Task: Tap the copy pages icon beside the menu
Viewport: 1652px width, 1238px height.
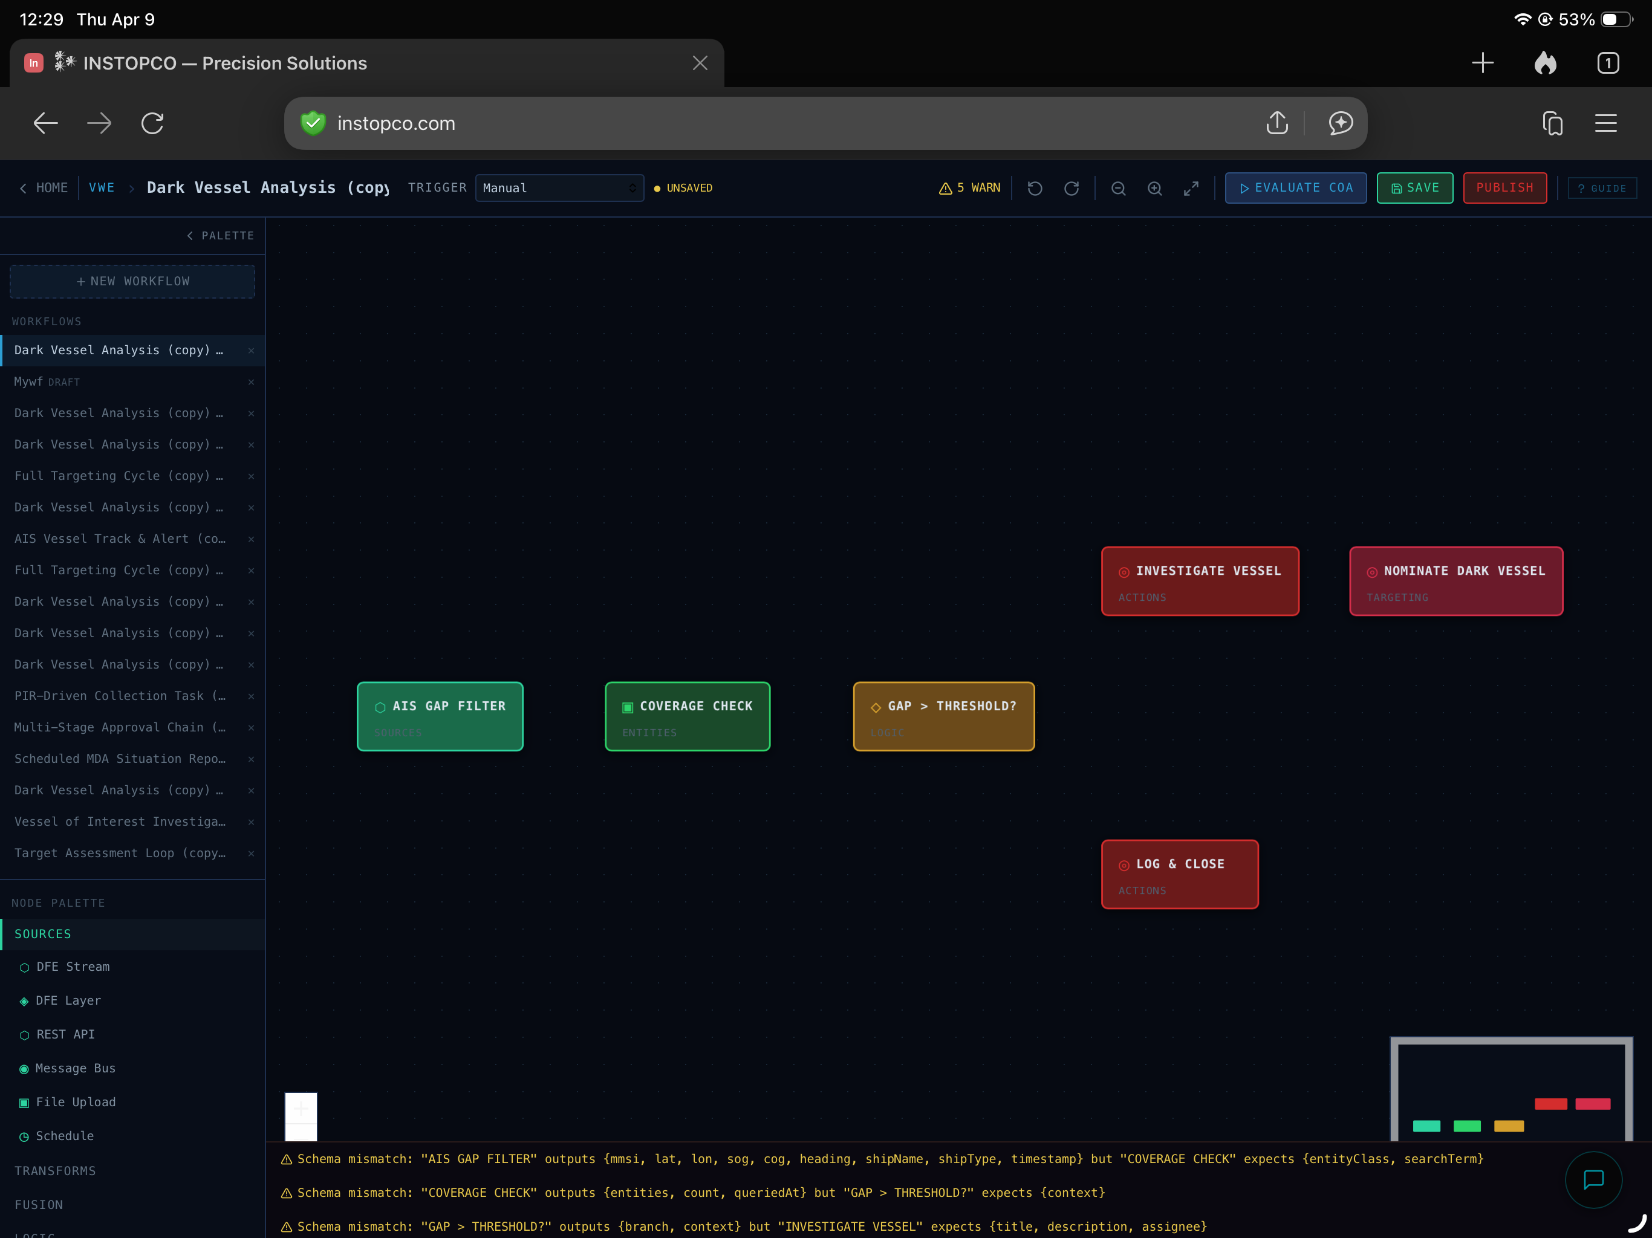Action: click(x=1553, y=123)
